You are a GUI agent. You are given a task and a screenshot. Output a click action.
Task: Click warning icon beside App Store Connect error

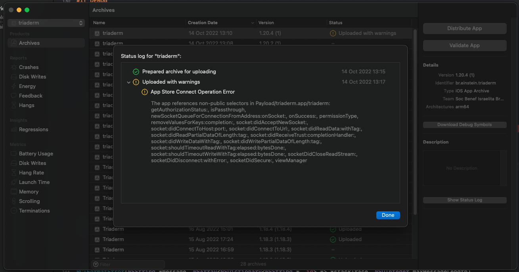(x=145, y=92)
